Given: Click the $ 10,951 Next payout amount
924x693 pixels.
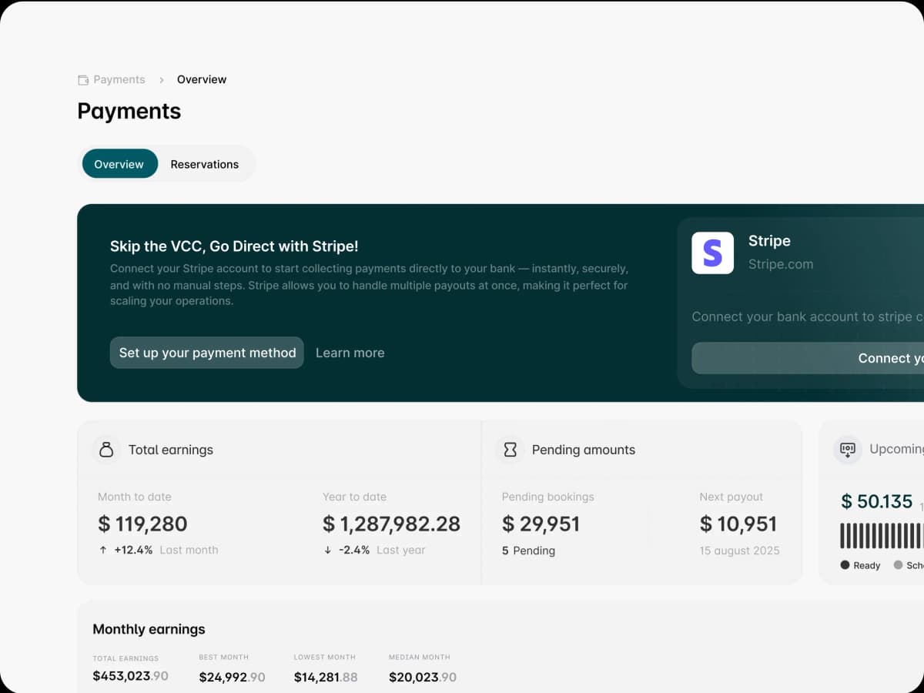Looking at the screenshot, I should (738, 524).
